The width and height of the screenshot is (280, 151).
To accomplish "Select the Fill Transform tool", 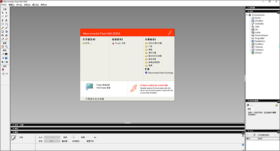I will tap(7, 32).
